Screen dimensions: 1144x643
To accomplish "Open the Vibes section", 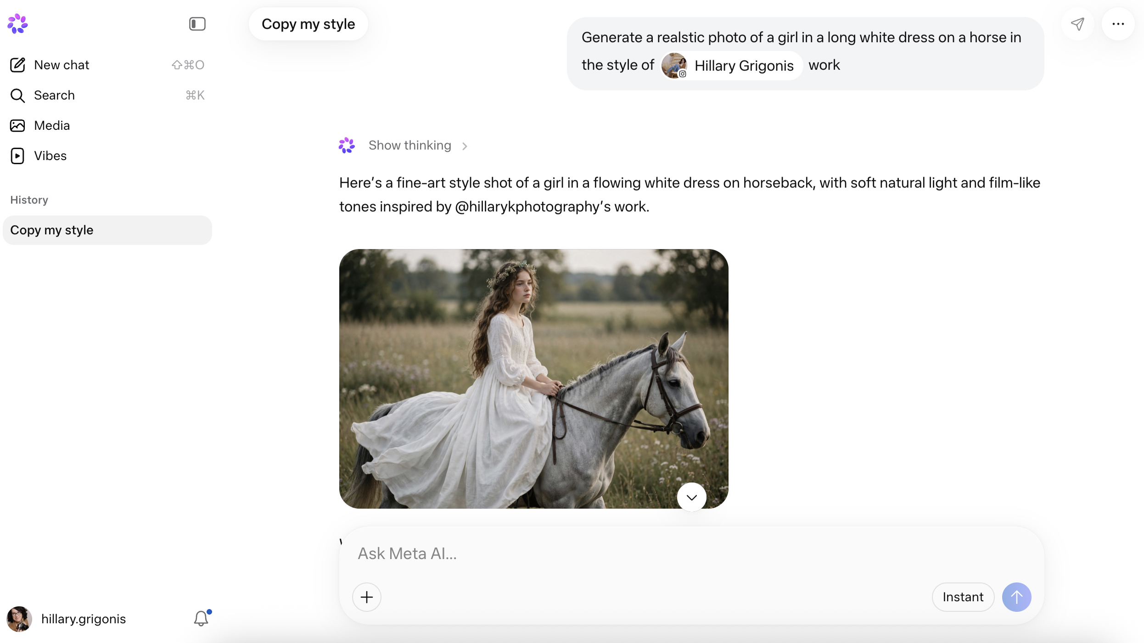I will tap(107, 156).
